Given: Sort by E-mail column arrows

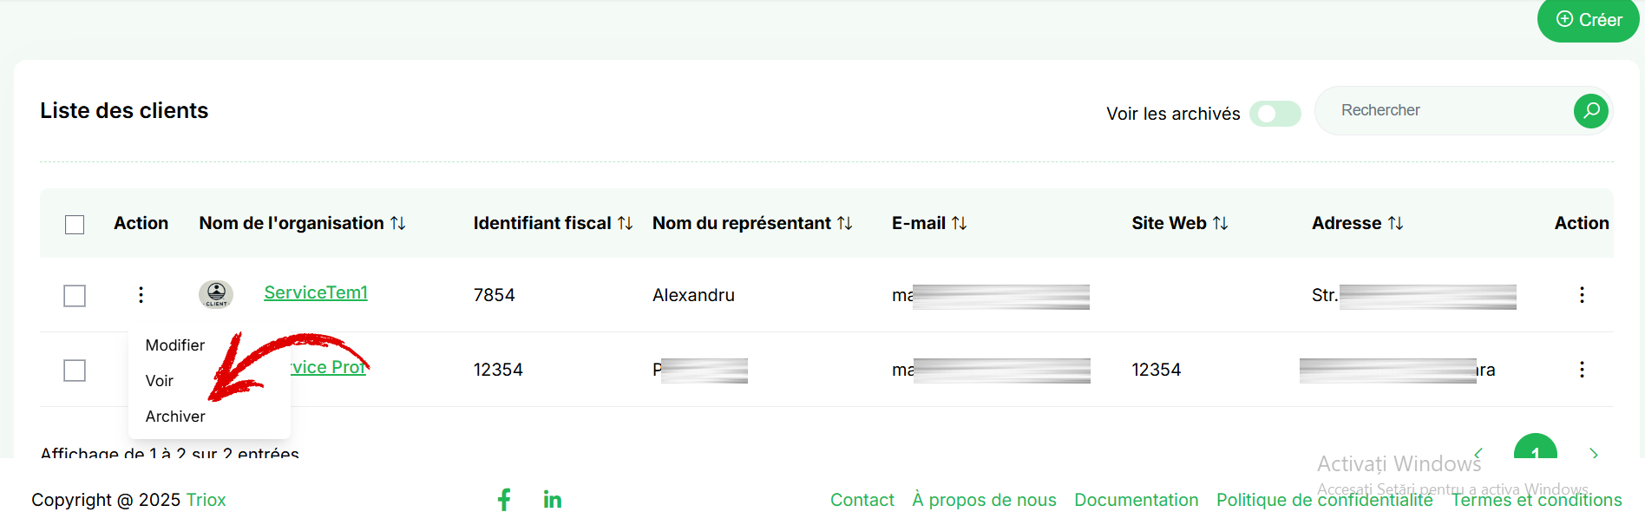Looking at the screenshot, I should (960, 223).
